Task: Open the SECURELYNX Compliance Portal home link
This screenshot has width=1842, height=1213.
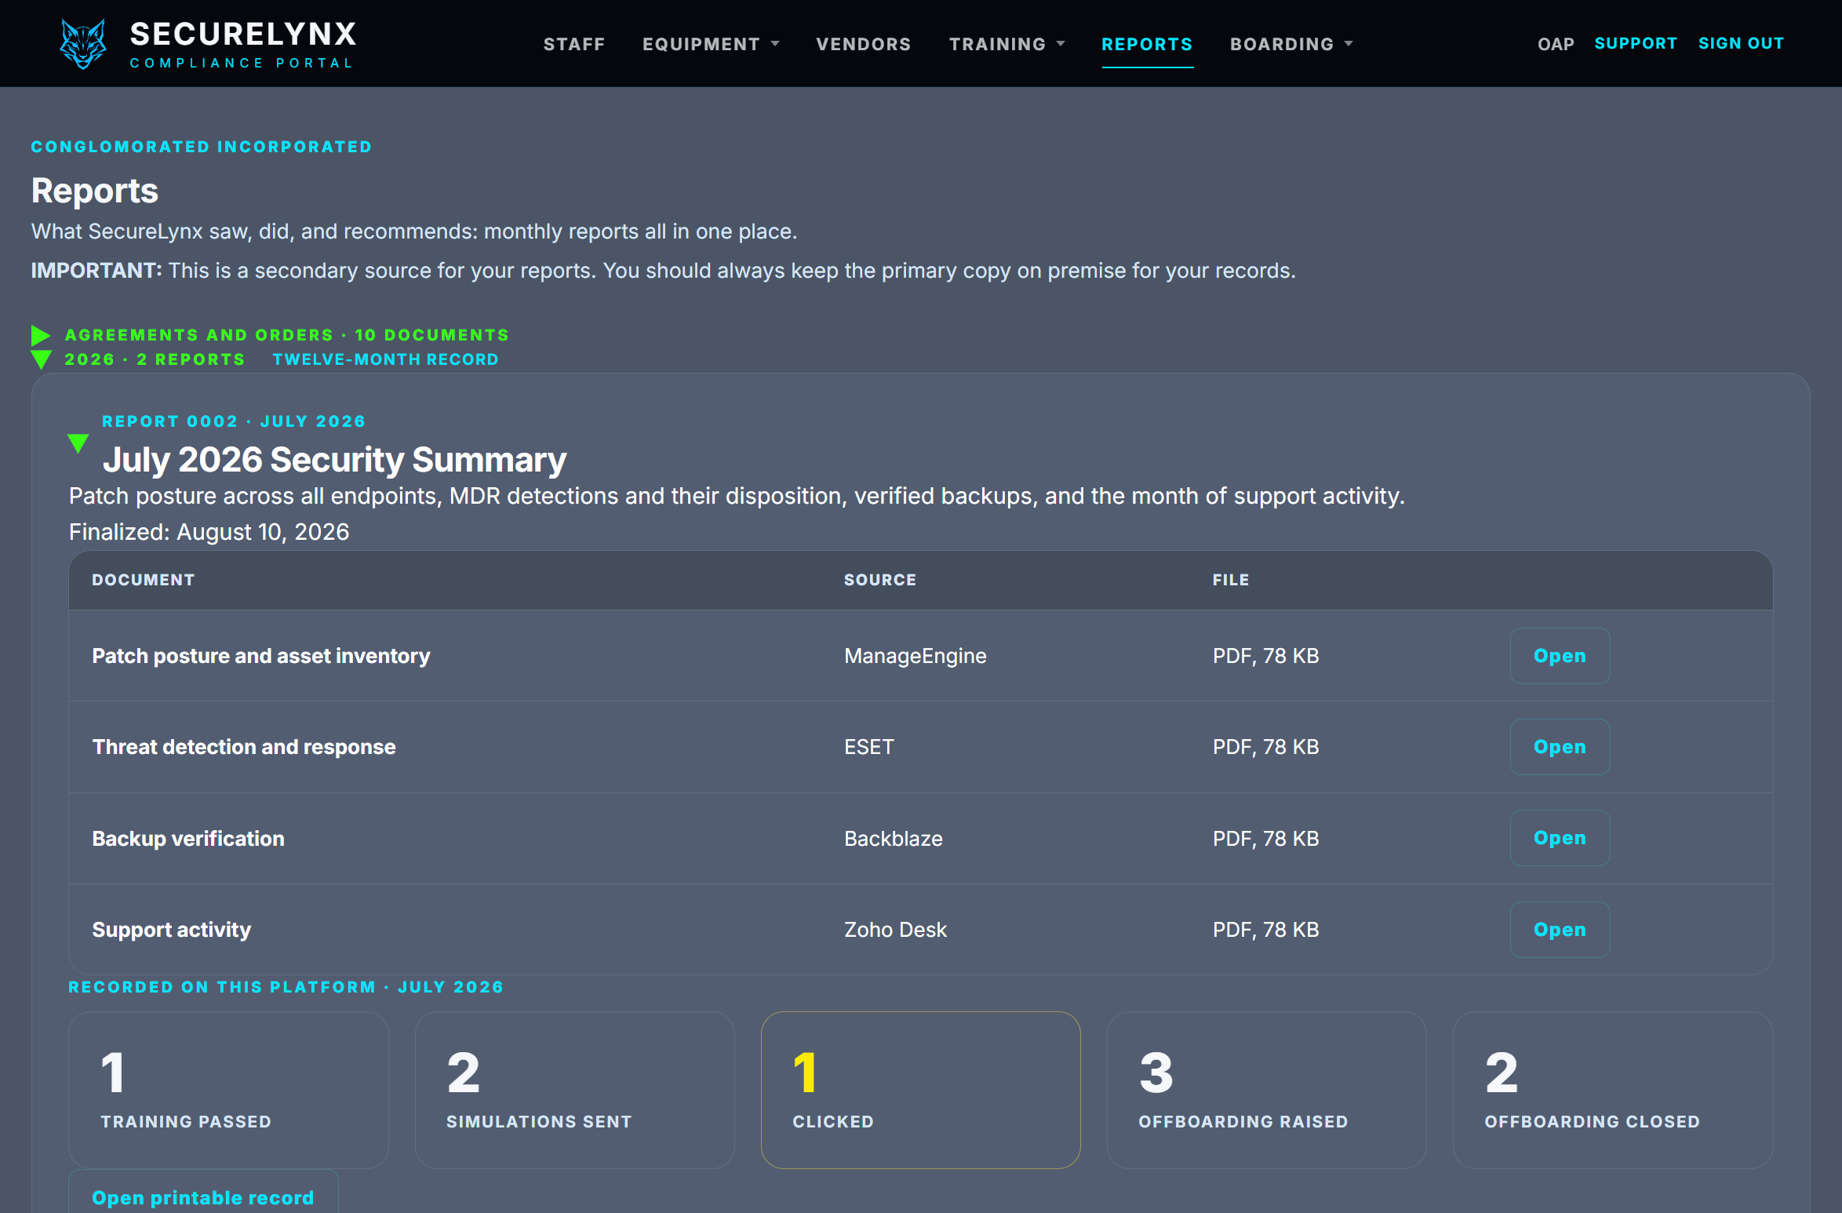Action: pos(209,44)
